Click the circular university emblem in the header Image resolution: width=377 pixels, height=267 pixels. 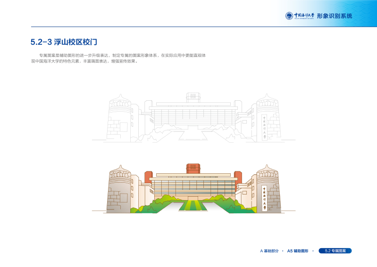(x=289, y=16)
